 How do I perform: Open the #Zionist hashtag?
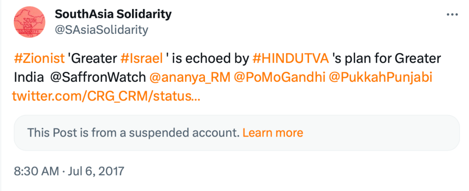pyautogui.click(x=39, y=58)
